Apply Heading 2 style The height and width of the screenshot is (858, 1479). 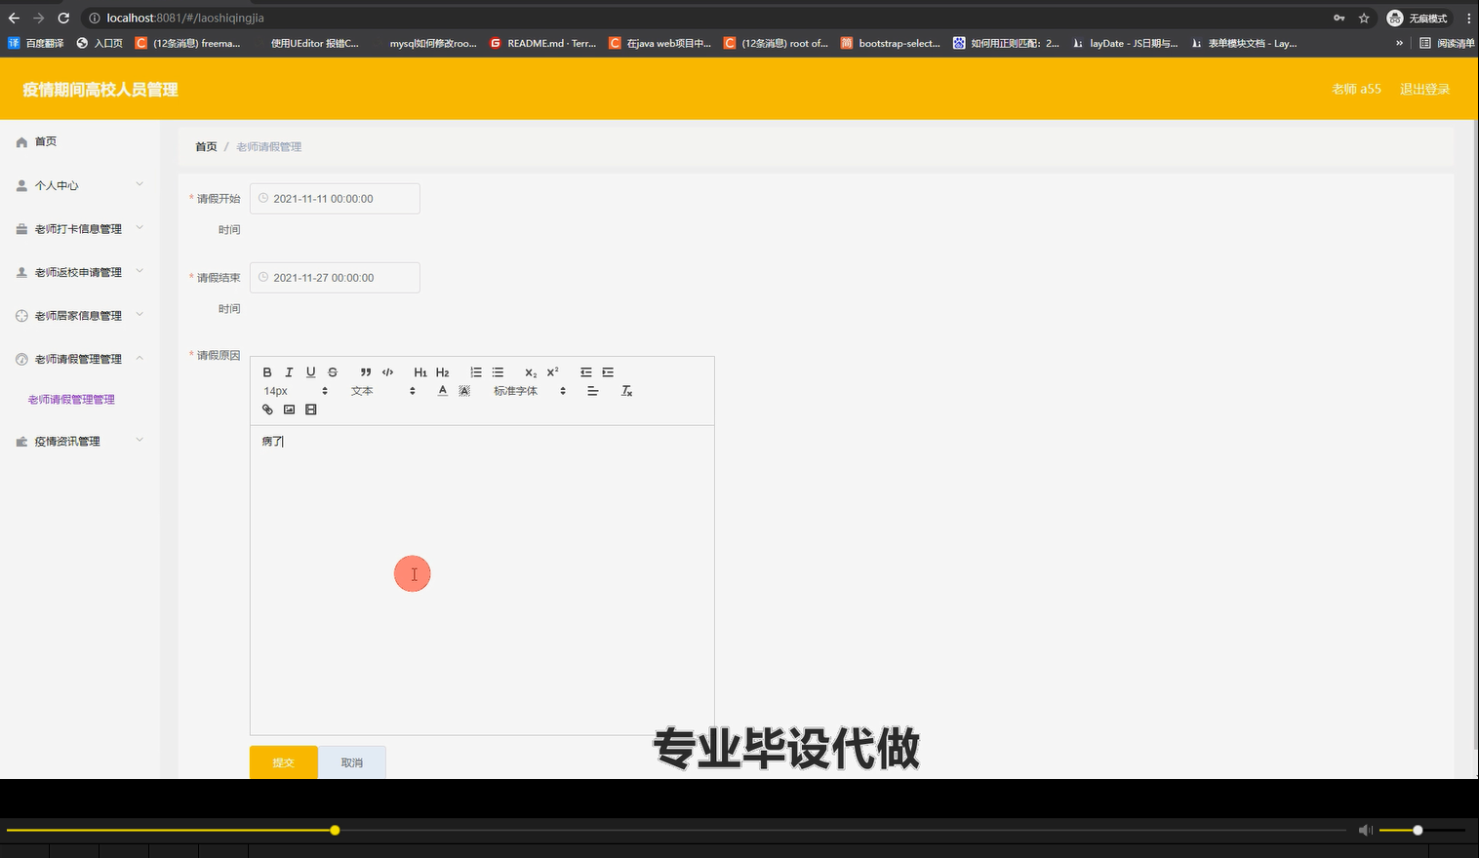pyautogui.click(x=442, y=372)
